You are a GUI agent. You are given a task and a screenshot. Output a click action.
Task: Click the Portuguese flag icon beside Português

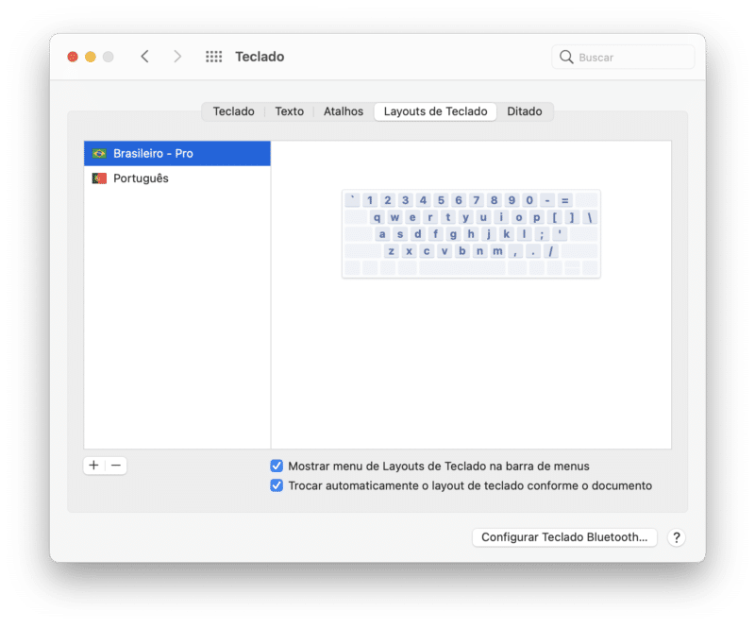[97, 178]
